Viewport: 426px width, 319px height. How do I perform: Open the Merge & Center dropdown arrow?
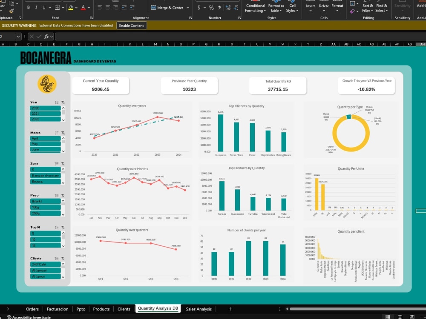point(188,8)
